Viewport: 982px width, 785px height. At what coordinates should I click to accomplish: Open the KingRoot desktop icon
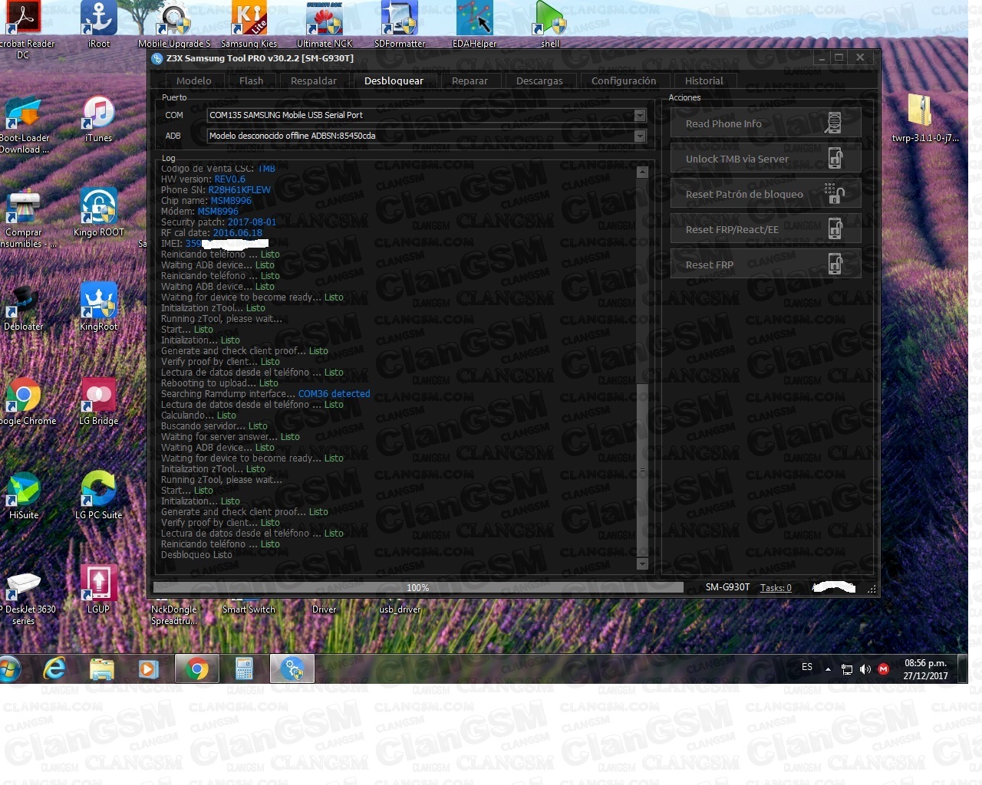pyautogui.click(x=99, y=307)
